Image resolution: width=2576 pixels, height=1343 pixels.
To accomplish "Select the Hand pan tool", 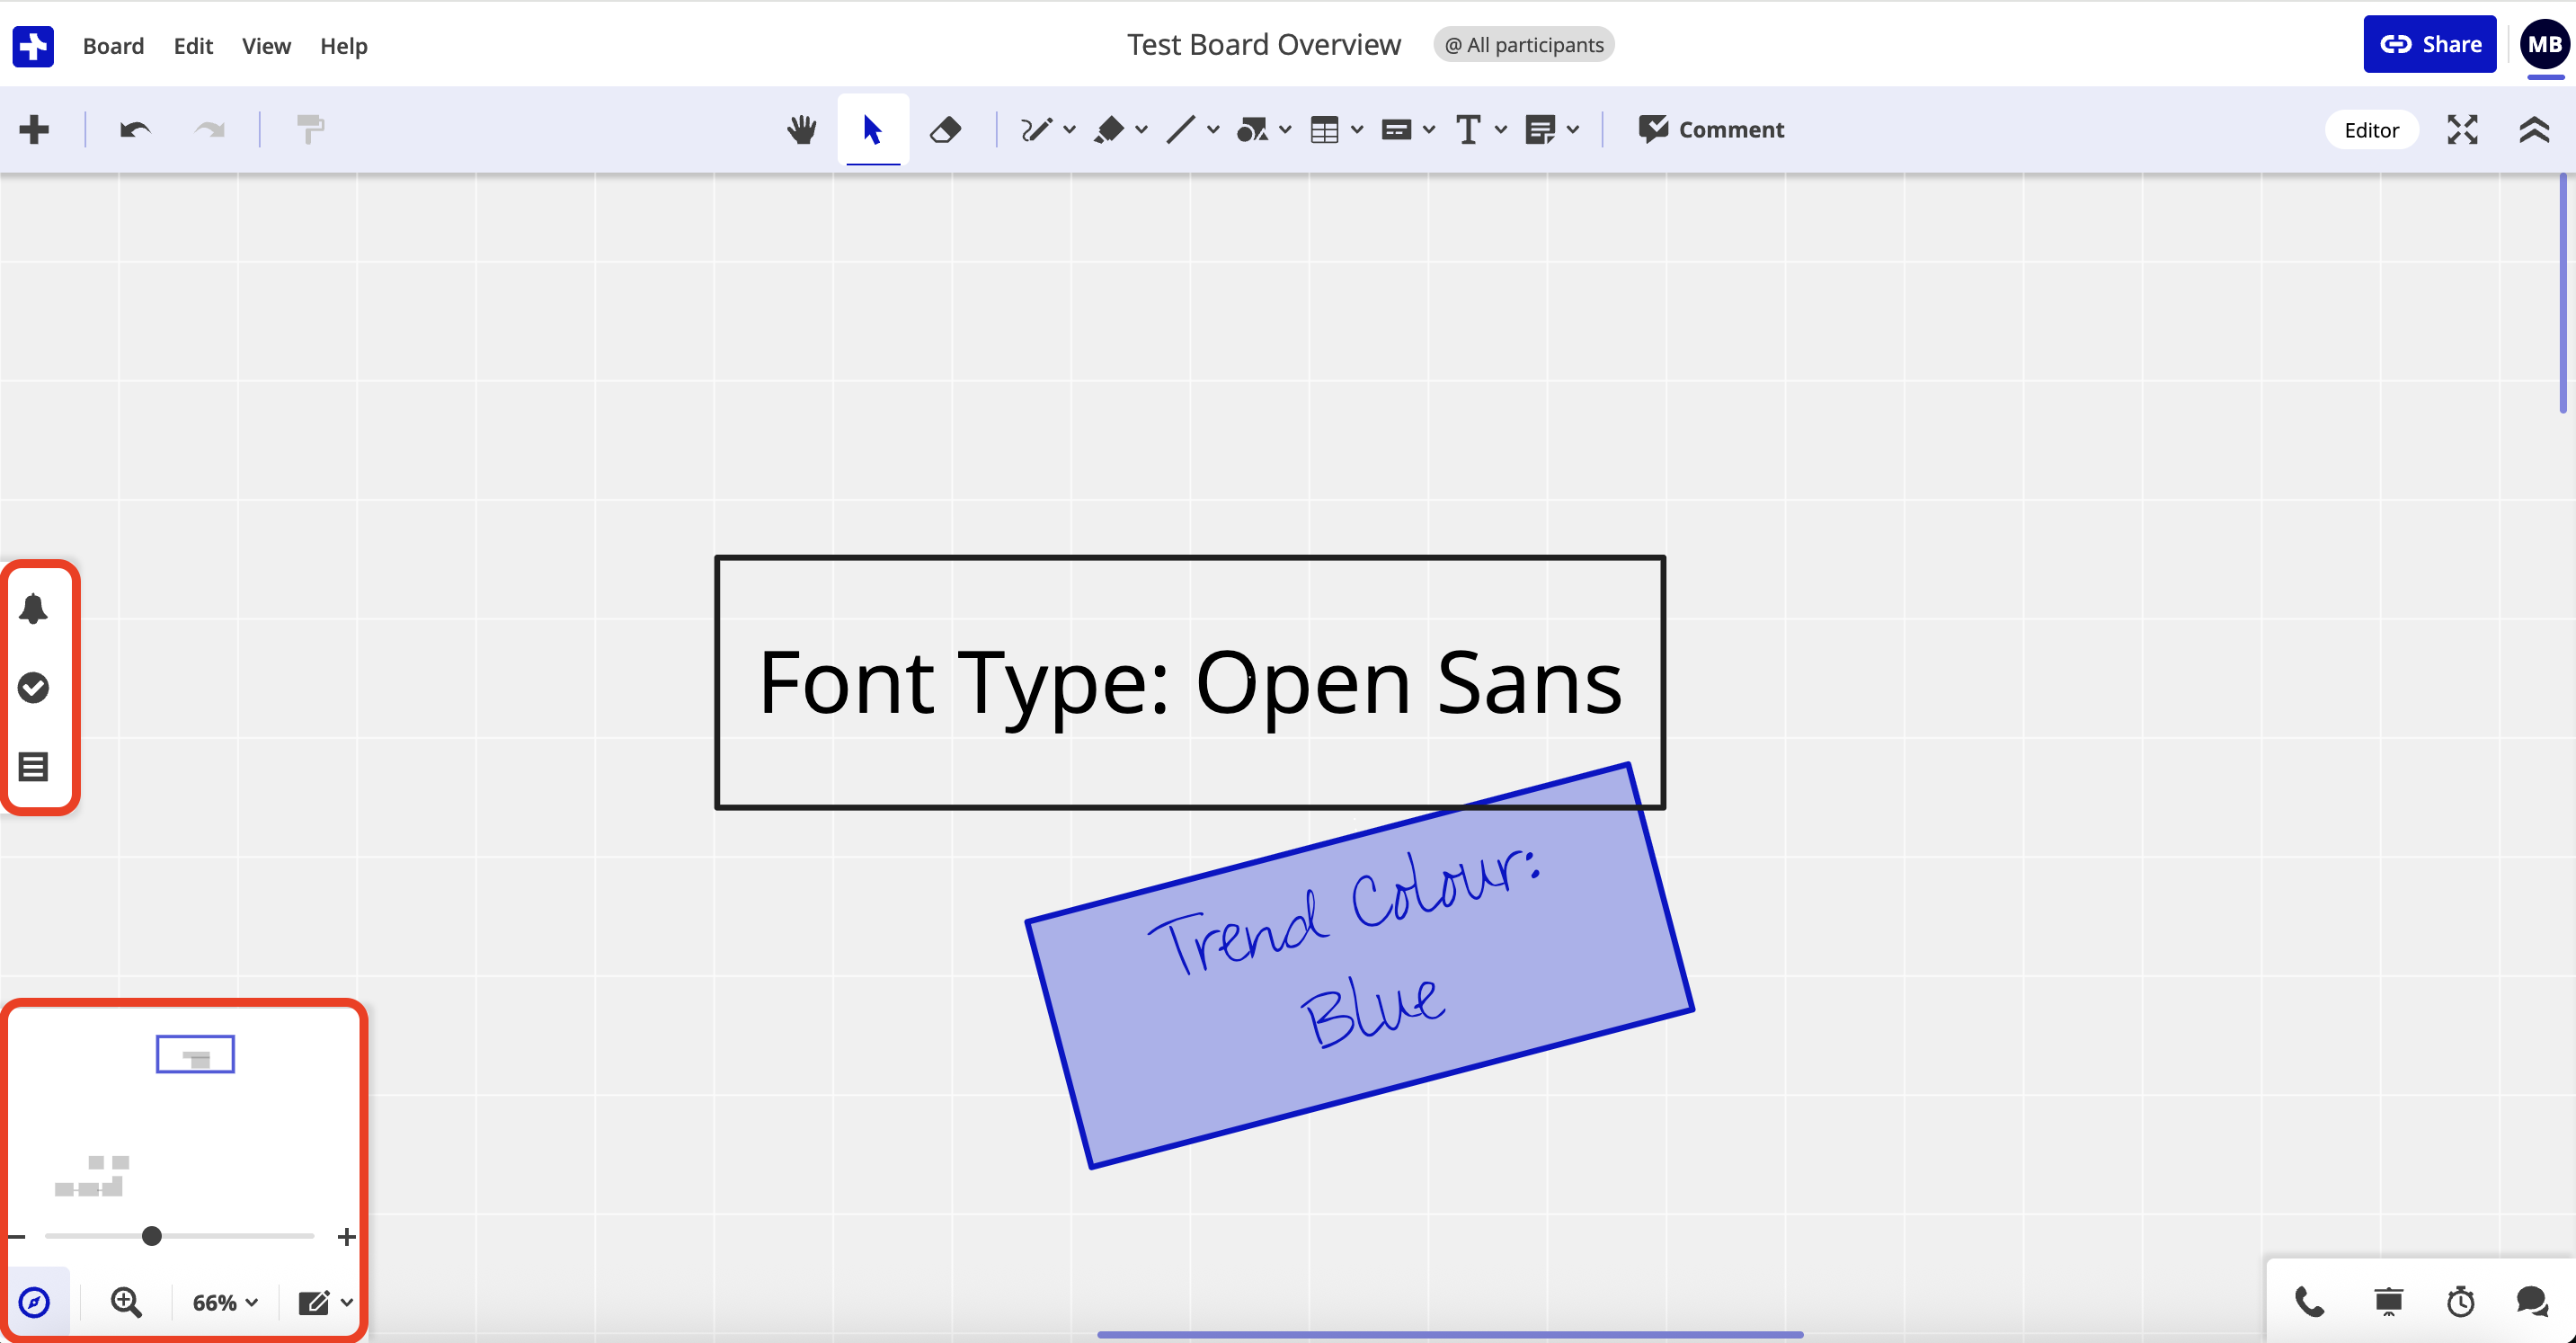I will pyautogui.click(x=801, y=130).
